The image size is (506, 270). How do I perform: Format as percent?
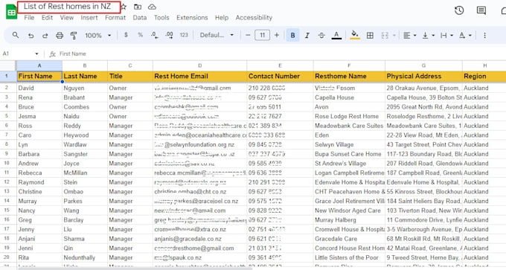(x=140, y=35)
